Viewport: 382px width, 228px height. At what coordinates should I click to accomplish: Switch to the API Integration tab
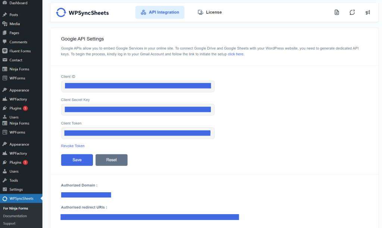[160, 12]
